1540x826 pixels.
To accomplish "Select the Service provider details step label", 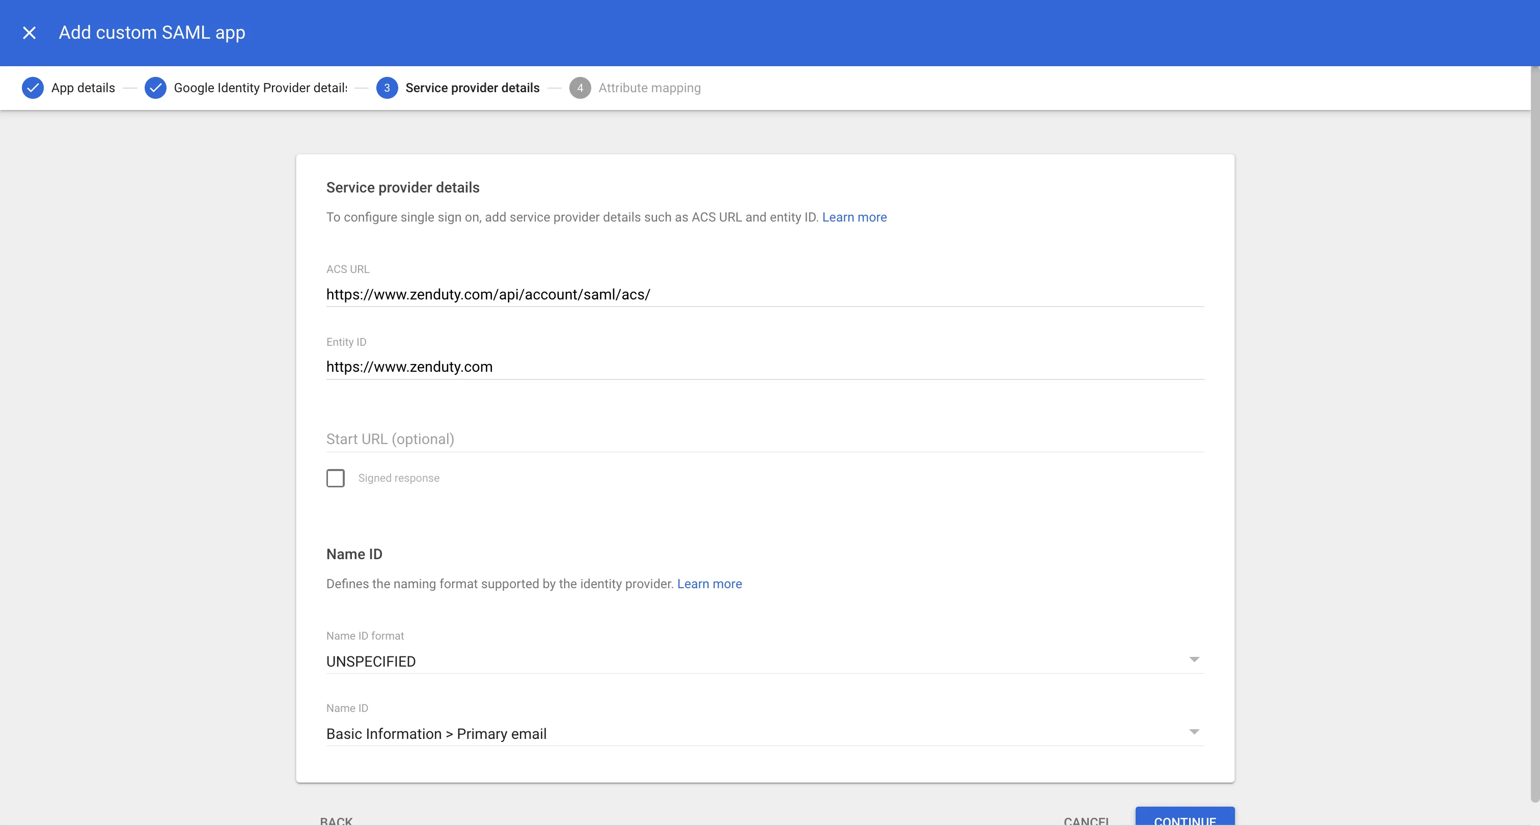I will [x=472, y=88].
